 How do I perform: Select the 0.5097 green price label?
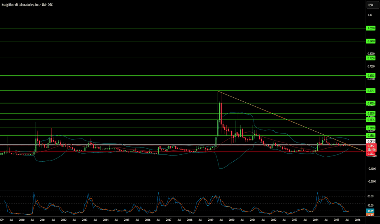(x=371, y=91)
